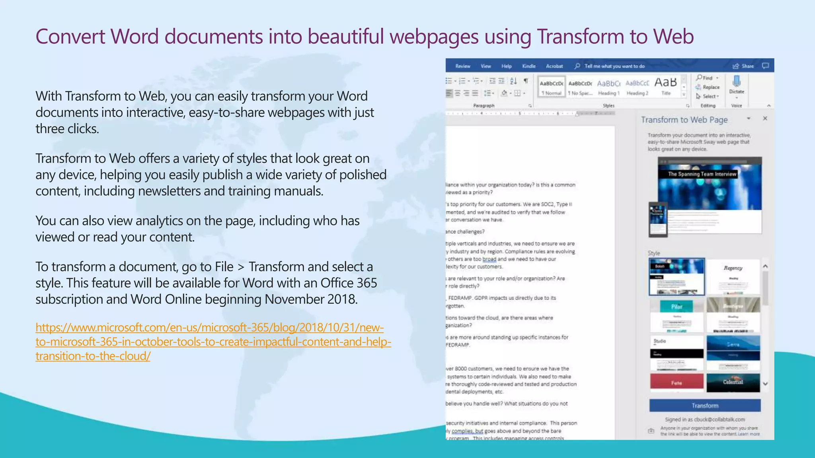Click the bullets list icon
This screenshot has height=458, width=815.
[449, 81]
